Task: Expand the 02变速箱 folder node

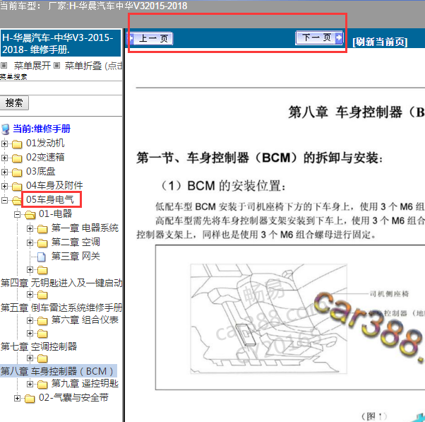Action: (x=5, y=158)
